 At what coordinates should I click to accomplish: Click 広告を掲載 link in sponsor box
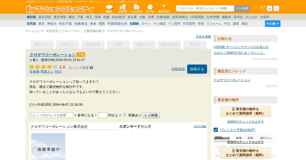click(200, 126)
